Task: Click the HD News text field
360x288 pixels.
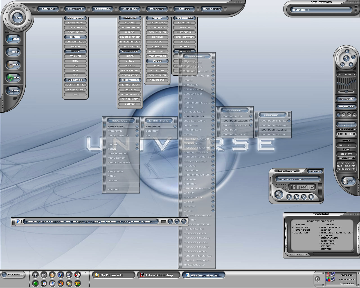Action: point(321,10)
